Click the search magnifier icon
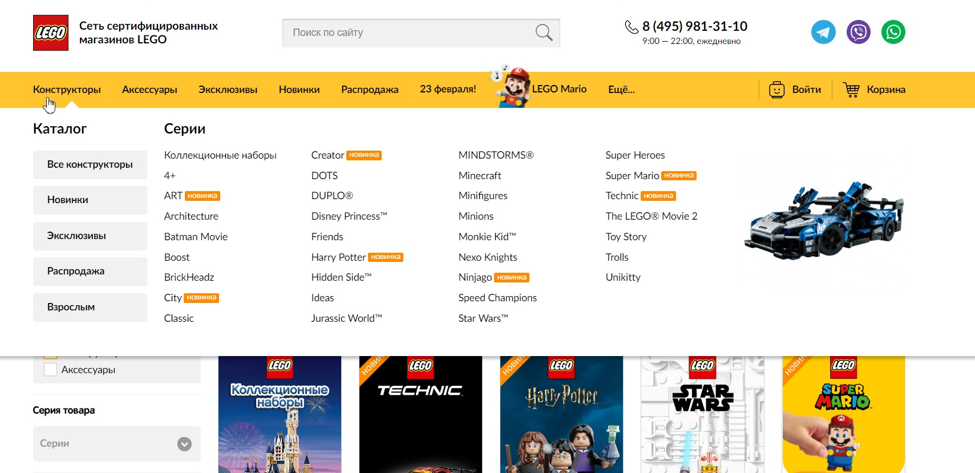The image size is (975, 473). point(544,33)
